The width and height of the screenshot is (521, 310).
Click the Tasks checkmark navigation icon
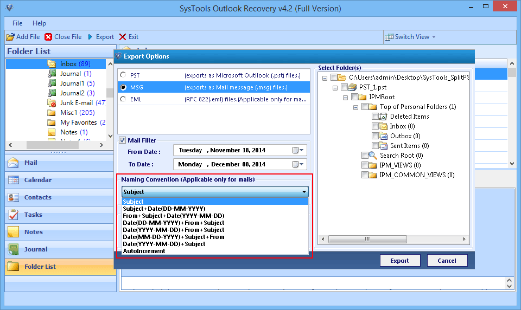(13, 215)
